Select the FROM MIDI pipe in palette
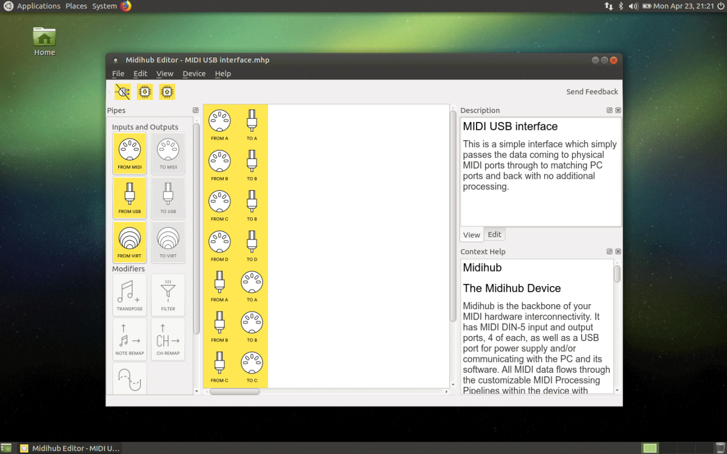The width and height of the screenshot is (727, 454). click(129, 153)
